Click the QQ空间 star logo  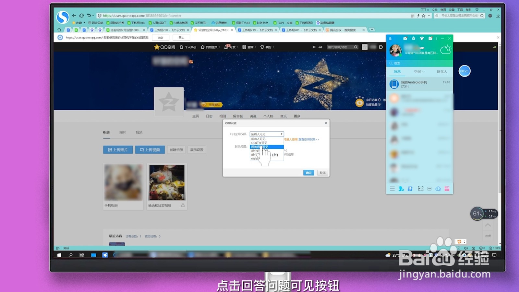coord(164,47)
